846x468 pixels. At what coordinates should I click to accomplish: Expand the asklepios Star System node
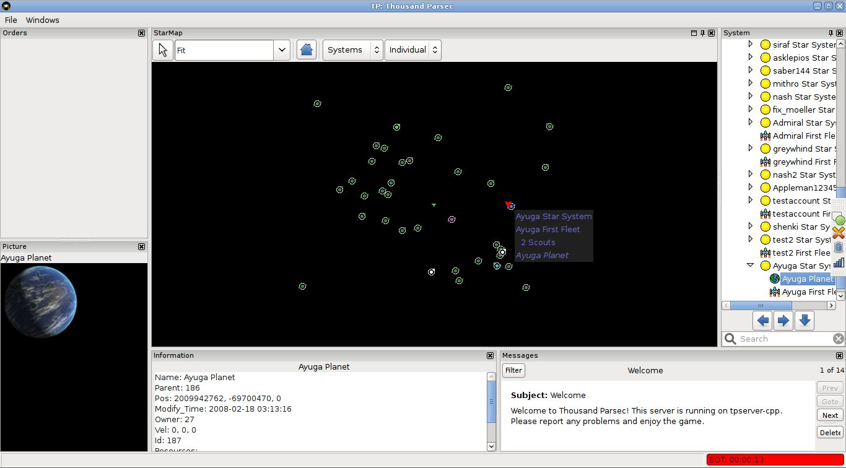pyautogui.click(x=751, y=58)
